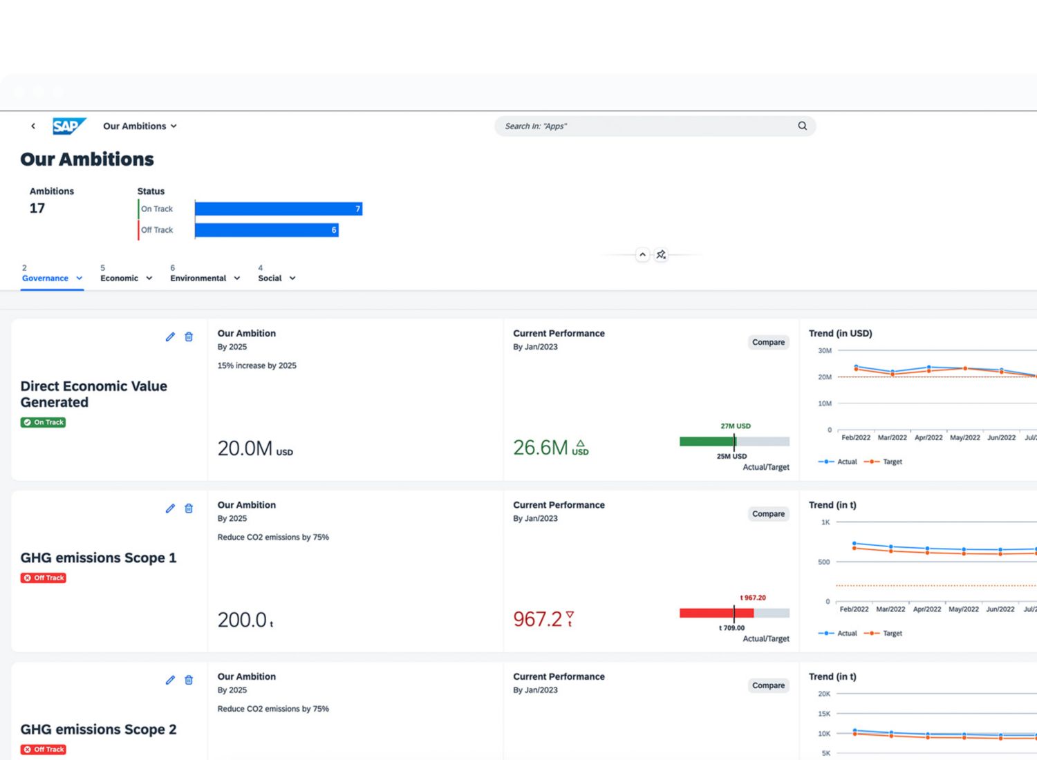Select the Governance tab
The width and height of the screenshot is (1037, 760).
[x=45, y=278]
